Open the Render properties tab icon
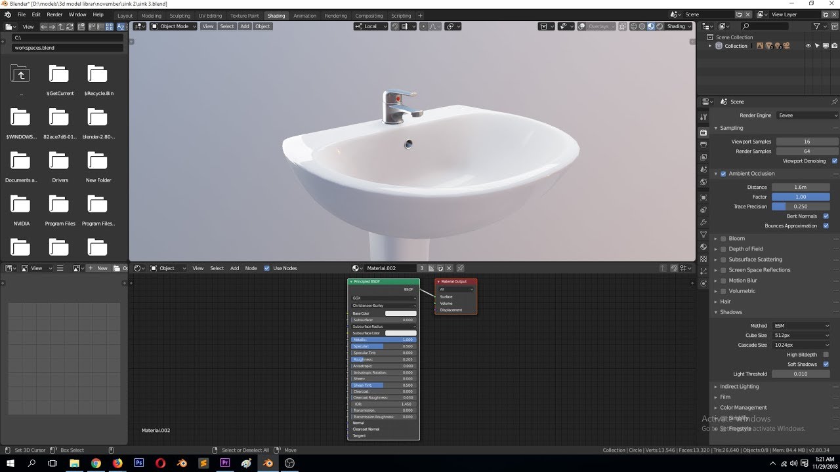Viewport: 840px width, 472px height. 703,132
